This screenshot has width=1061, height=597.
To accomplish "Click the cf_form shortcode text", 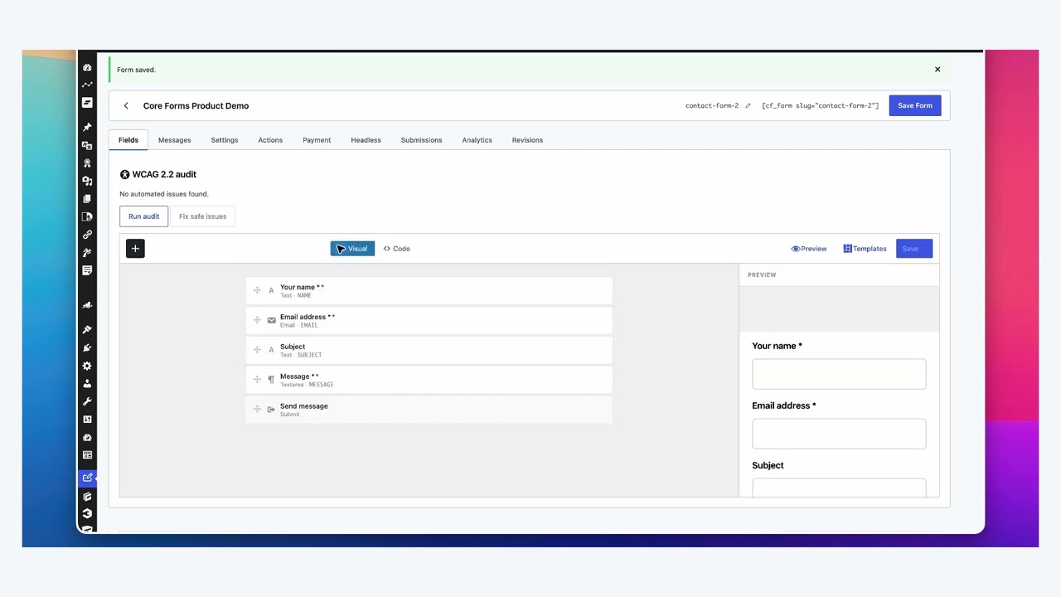I will (820, 105).
